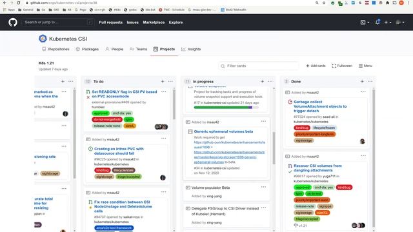
Task: Add a card to In progress column
Action: (262, 82)
